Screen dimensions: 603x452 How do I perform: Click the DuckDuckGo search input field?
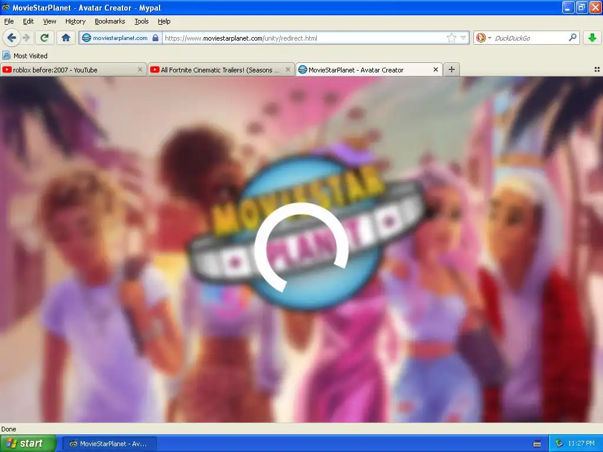(x=530, y=38)
